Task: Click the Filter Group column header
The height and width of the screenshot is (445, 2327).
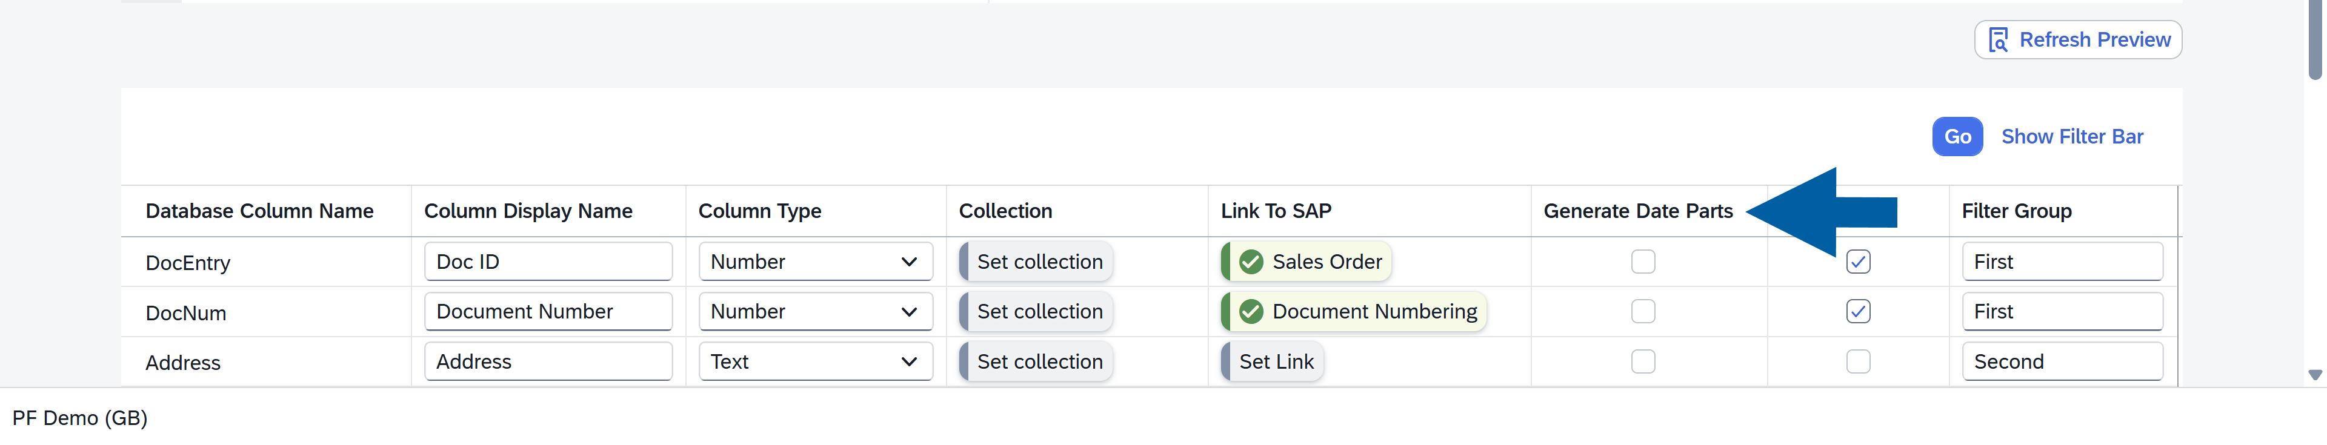Action: point(2016,210)
